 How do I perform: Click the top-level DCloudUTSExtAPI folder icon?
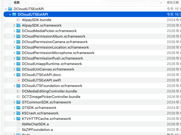point(10,9)
